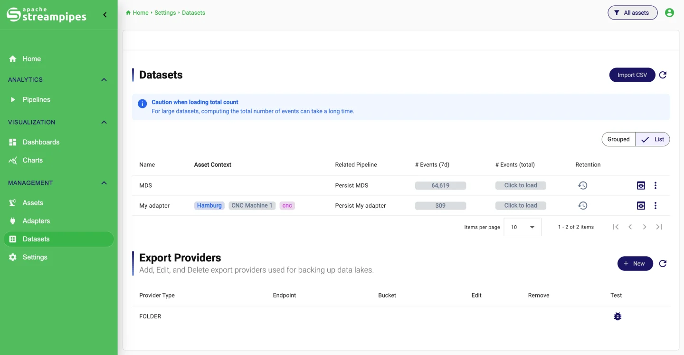This screenshot has height=355, width=684.
Task: Open Datasets in the sidebar
Action: coord(59,239)
